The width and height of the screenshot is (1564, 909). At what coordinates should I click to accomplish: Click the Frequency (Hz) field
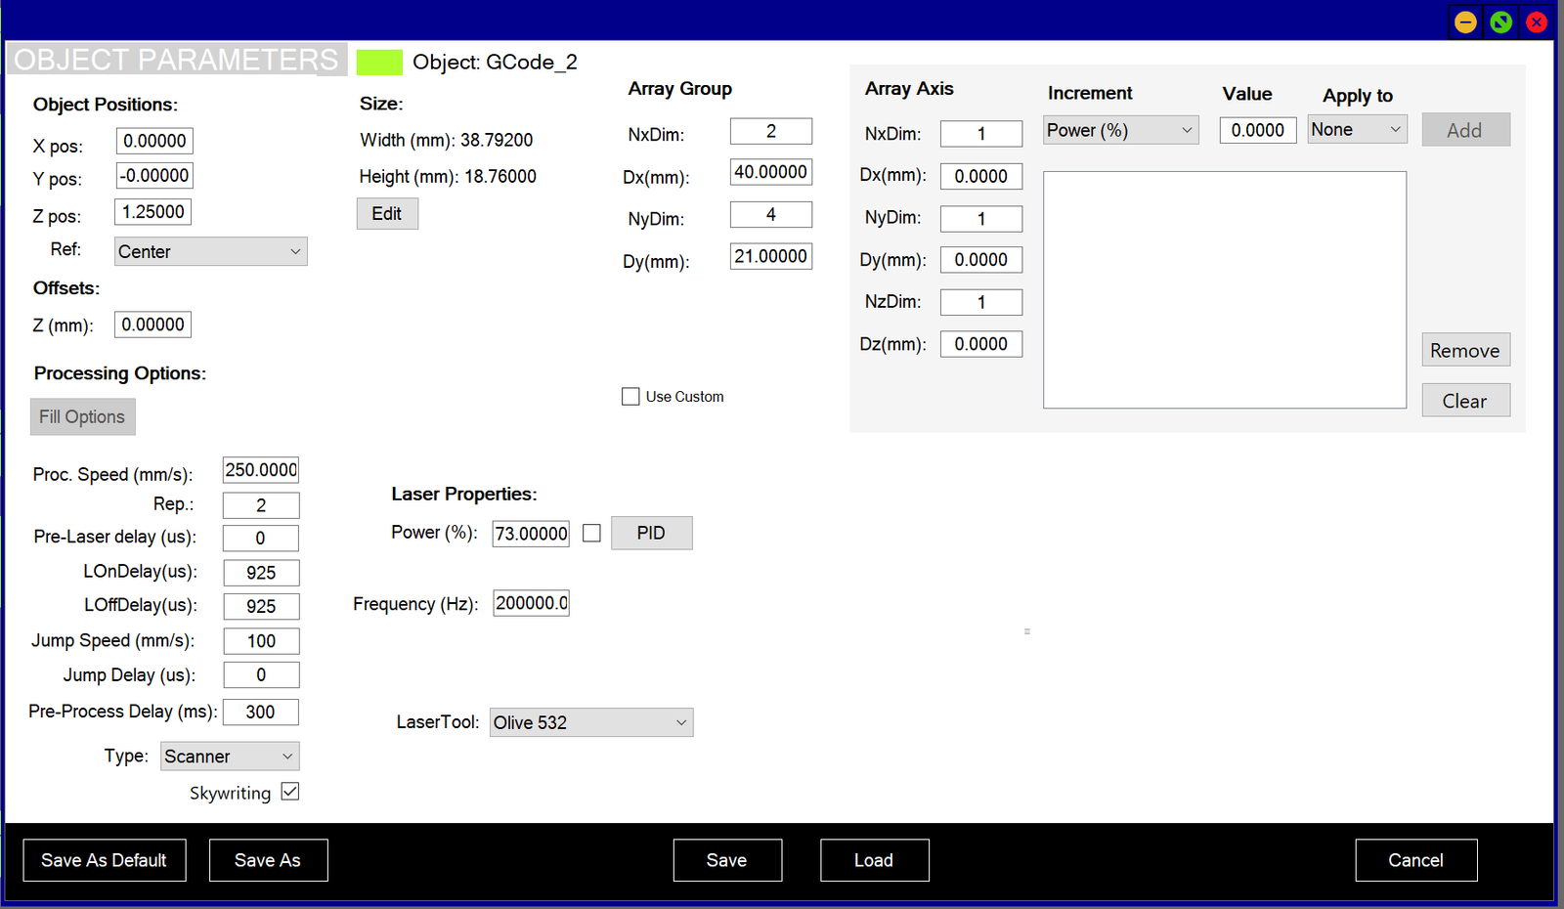click(x=531, y=603)
